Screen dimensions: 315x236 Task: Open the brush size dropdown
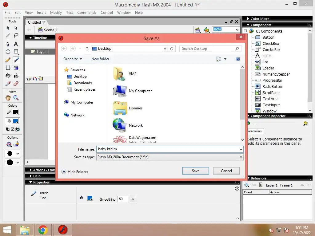coord(12,154)
